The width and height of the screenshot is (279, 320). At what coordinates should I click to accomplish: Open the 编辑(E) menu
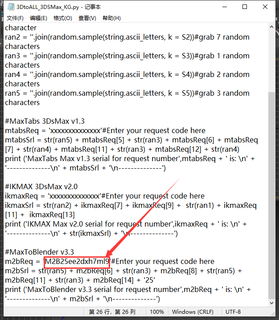(x=38, y=18)
